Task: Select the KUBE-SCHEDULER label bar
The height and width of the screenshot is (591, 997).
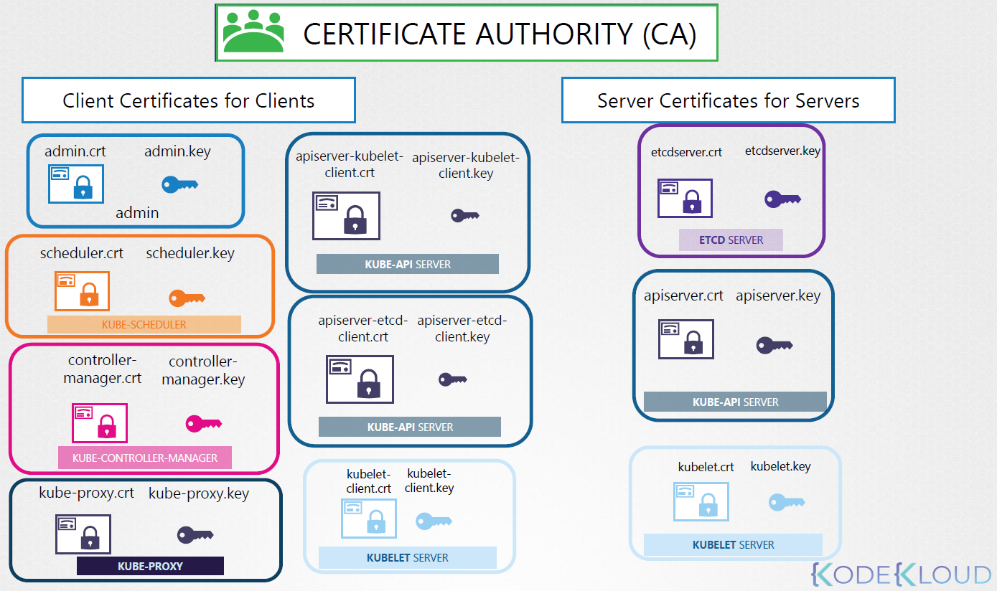Action: 144,324
